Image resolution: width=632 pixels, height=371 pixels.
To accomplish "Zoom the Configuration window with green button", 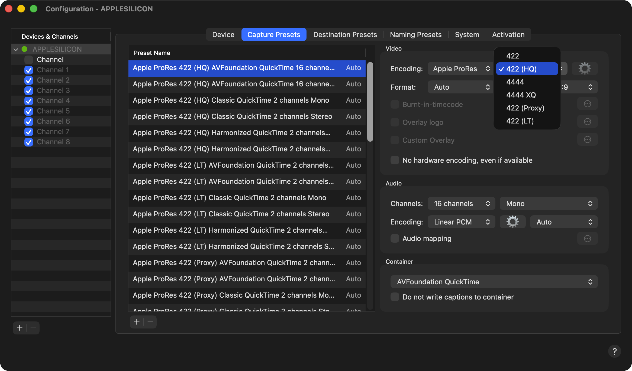I will tap(34, 9).
